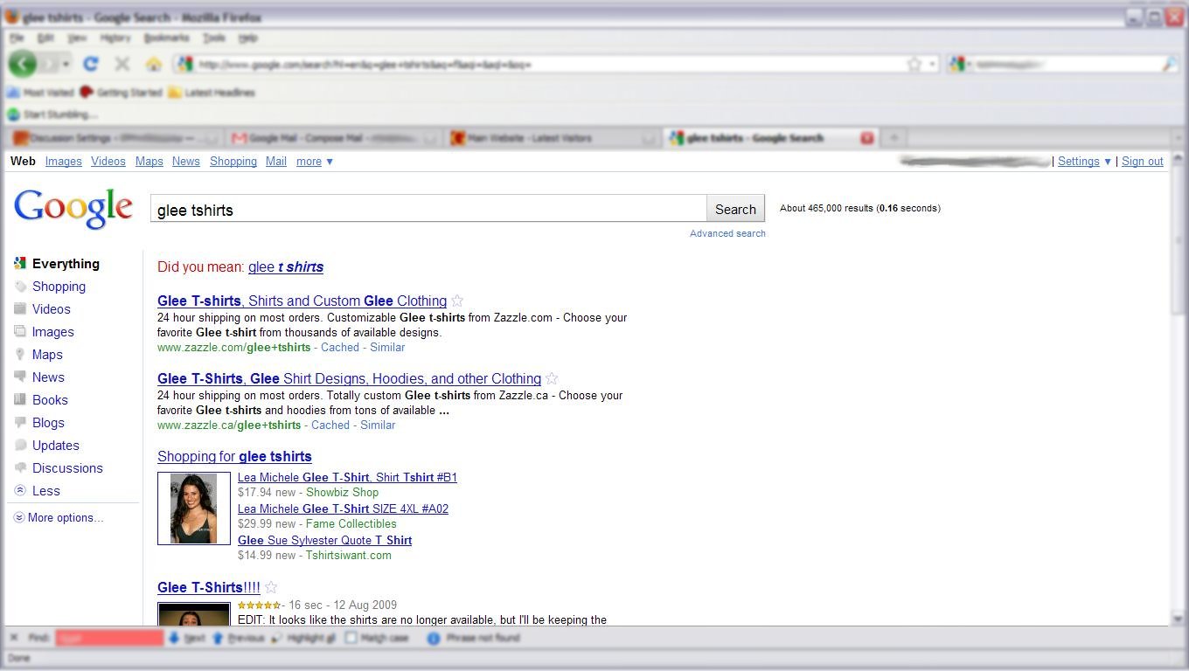Screen dimensions: 1189x671
Task: Switch to the Google Mail Compose Mail tab
Action: [x=332, y=137]
